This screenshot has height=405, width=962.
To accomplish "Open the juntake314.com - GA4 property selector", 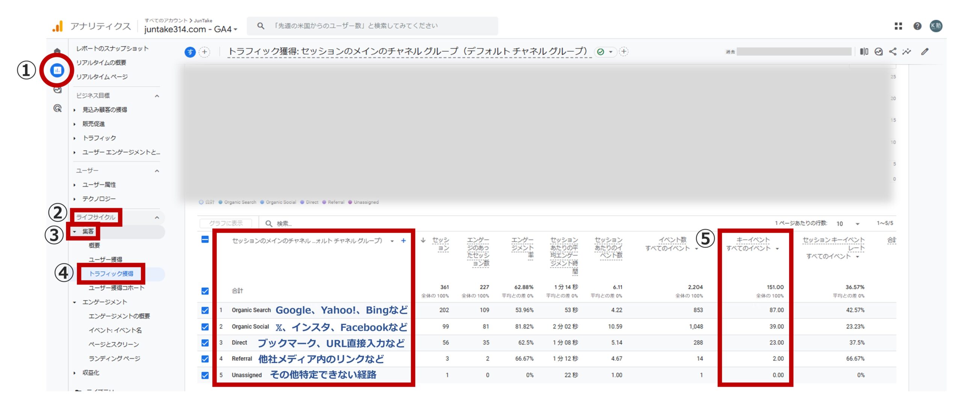I will tap(191, 29).
